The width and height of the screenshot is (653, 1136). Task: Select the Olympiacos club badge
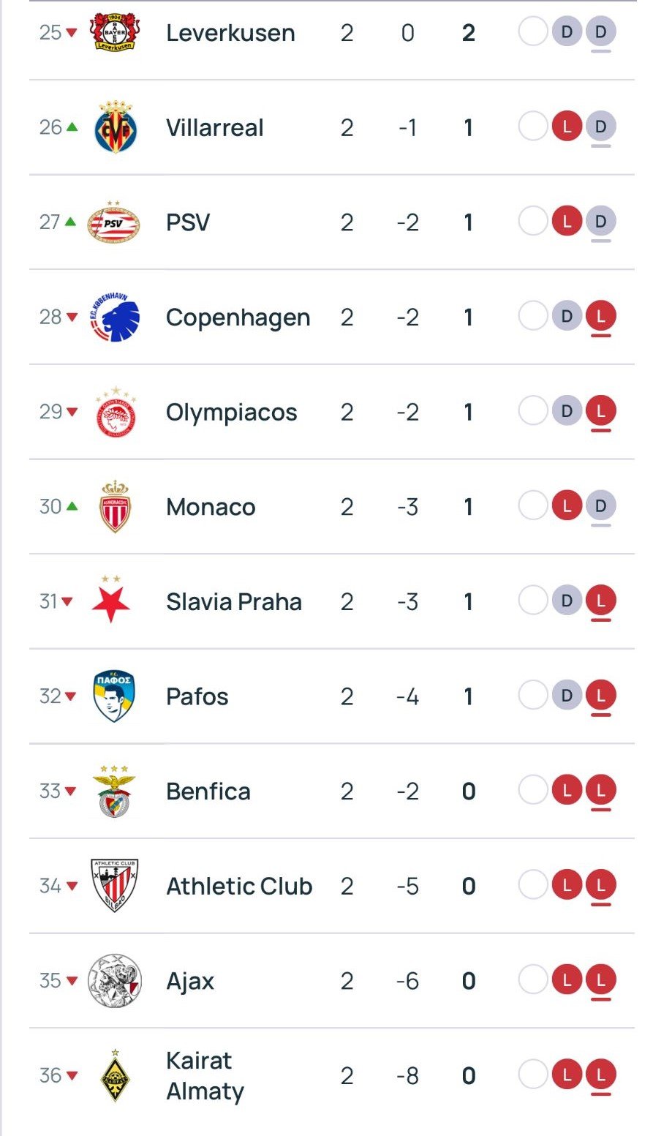click(x=115, y=413)
